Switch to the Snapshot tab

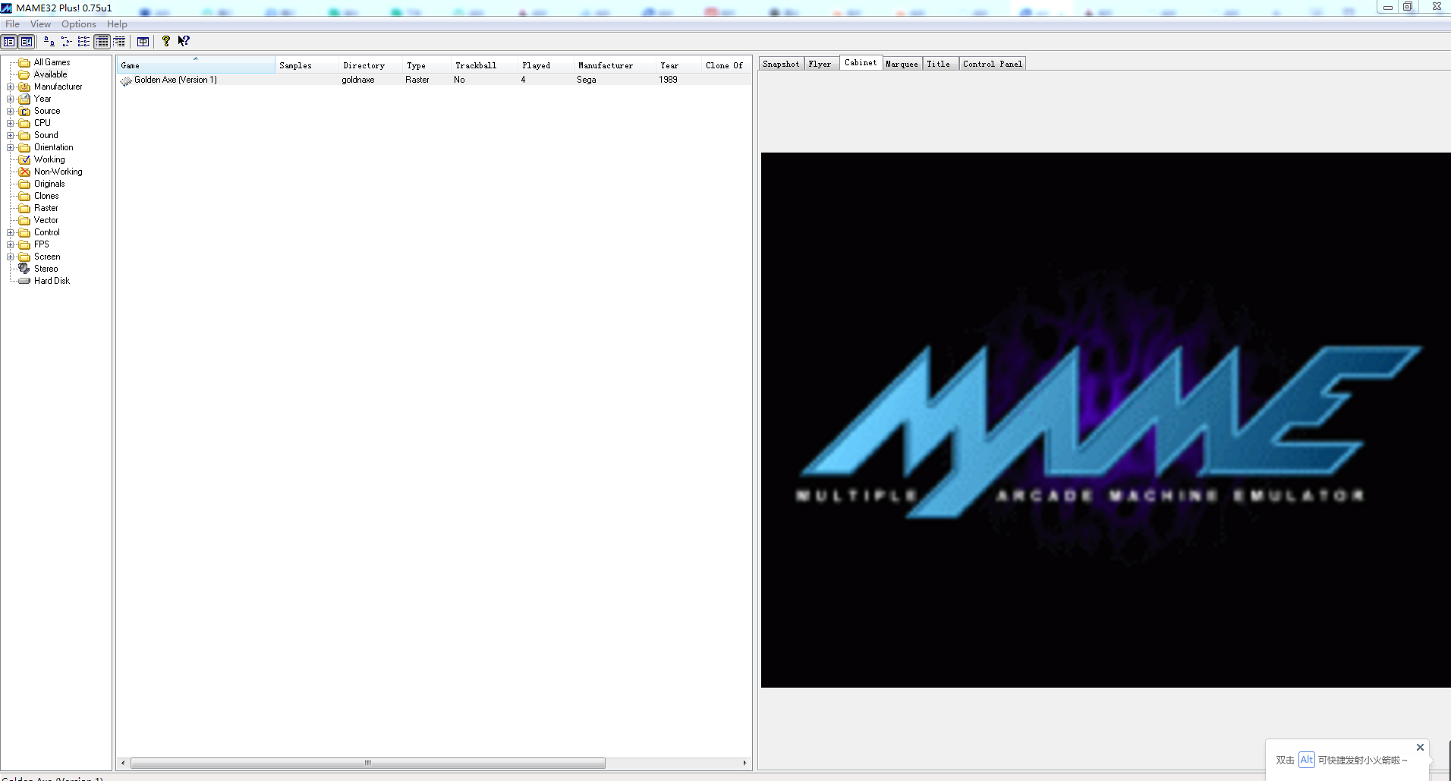point(781,64)
